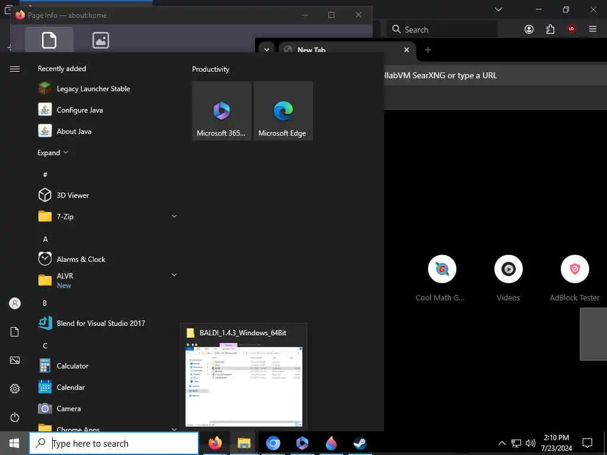Open the uBlock Origin extension icon
This screenshot has height=455, width=607.
pyautogui.click(x=571, y=29)
